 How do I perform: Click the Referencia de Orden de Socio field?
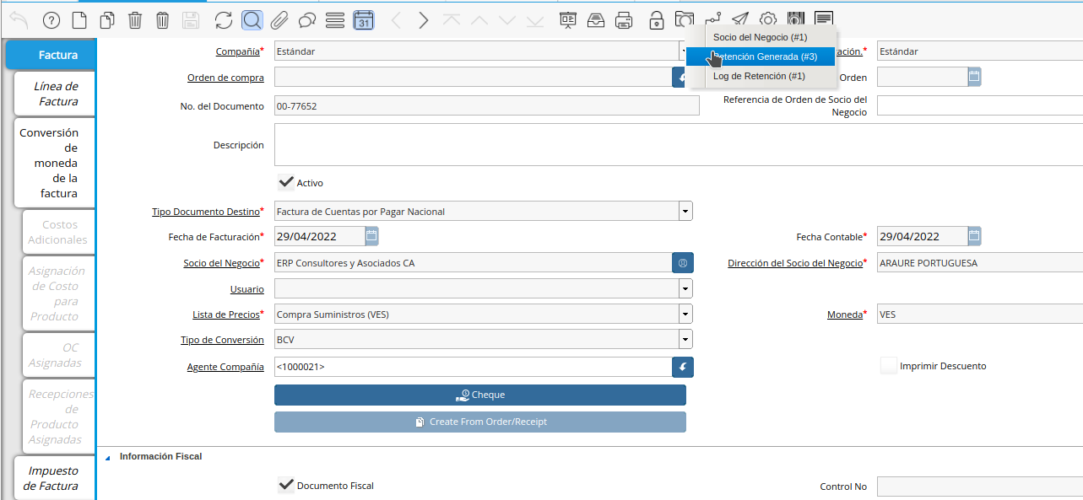pyautogui.click(x=980, y=105)
